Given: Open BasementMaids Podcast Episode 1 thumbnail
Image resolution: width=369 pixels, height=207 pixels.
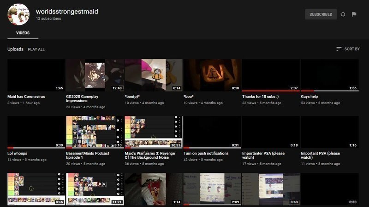Looking at the screenshot, I should pyautogui.click(x=95, y=132).
